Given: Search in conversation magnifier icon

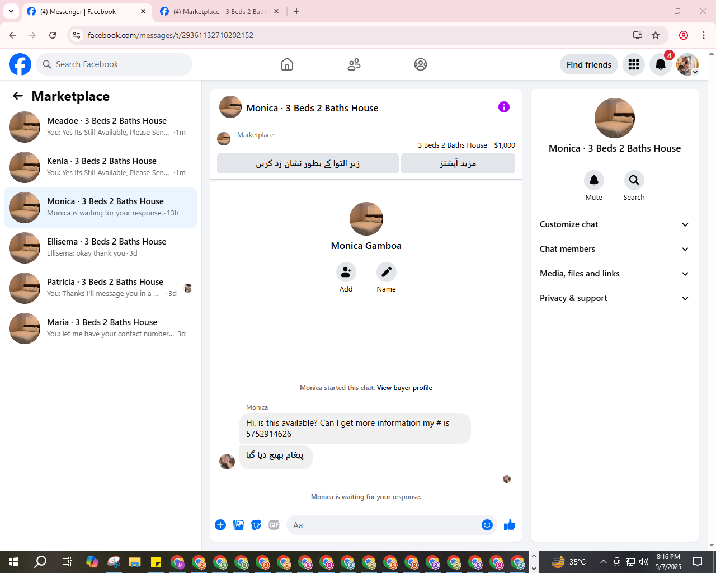Looking at the screenshot, I should coord(634,180).
